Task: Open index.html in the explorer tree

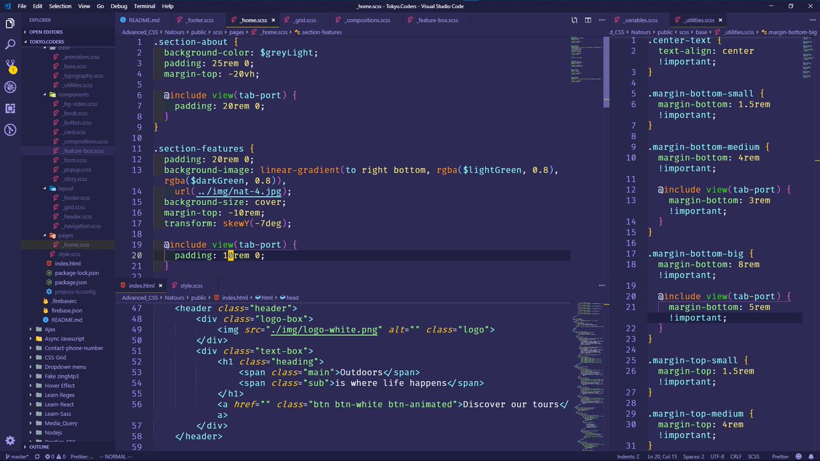Action: [68, 263]
